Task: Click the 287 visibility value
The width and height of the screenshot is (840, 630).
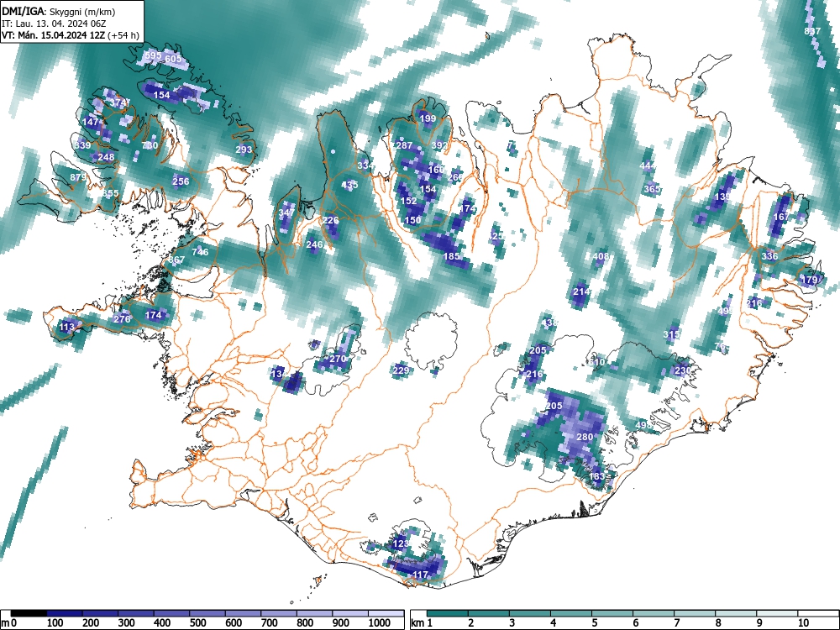Action: 404,145
